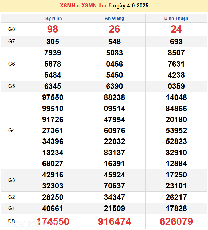Click Tây Ninh special prize 174550

point(53,221)
